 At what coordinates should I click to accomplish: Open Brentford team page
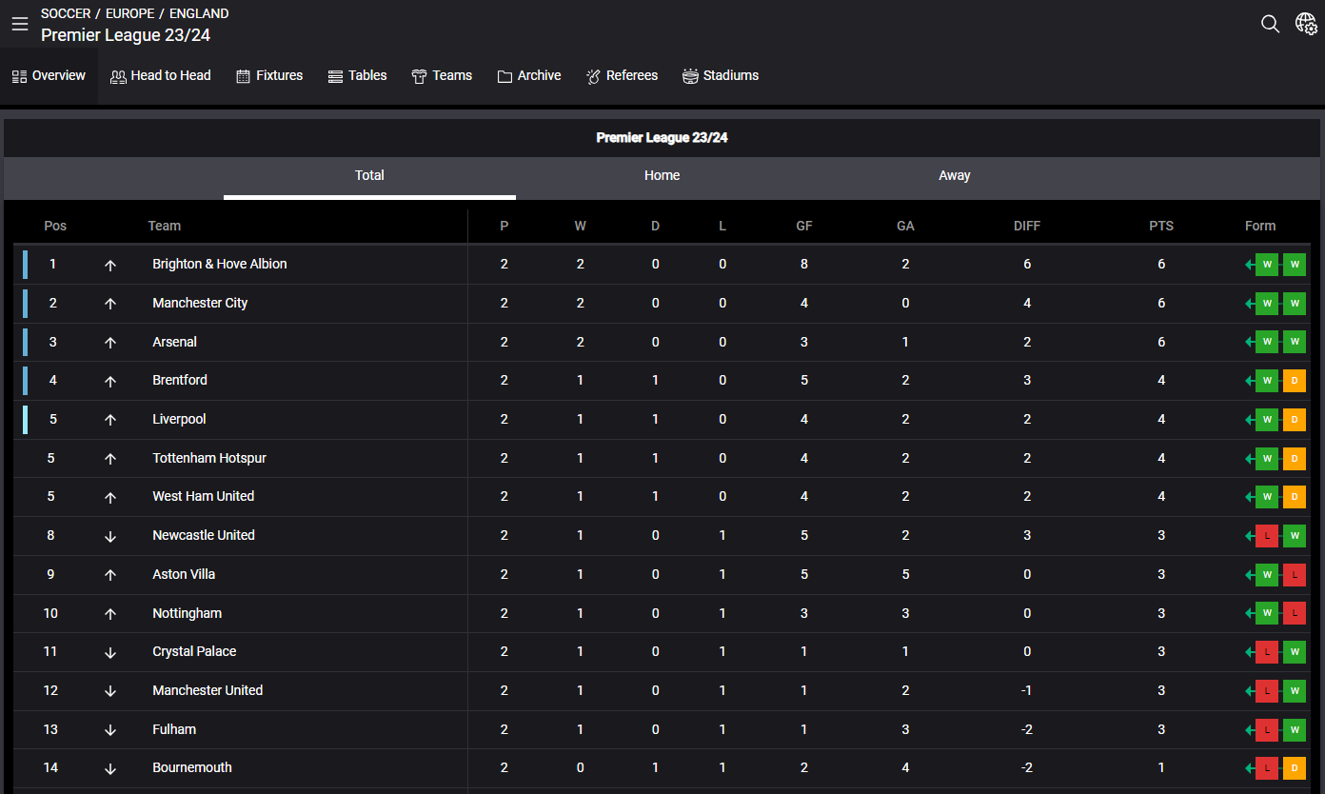click(x=180, y=380)
